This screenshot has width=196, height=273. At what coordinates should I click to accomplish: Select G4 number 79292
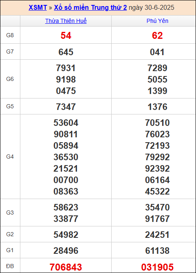coord(157,157)
